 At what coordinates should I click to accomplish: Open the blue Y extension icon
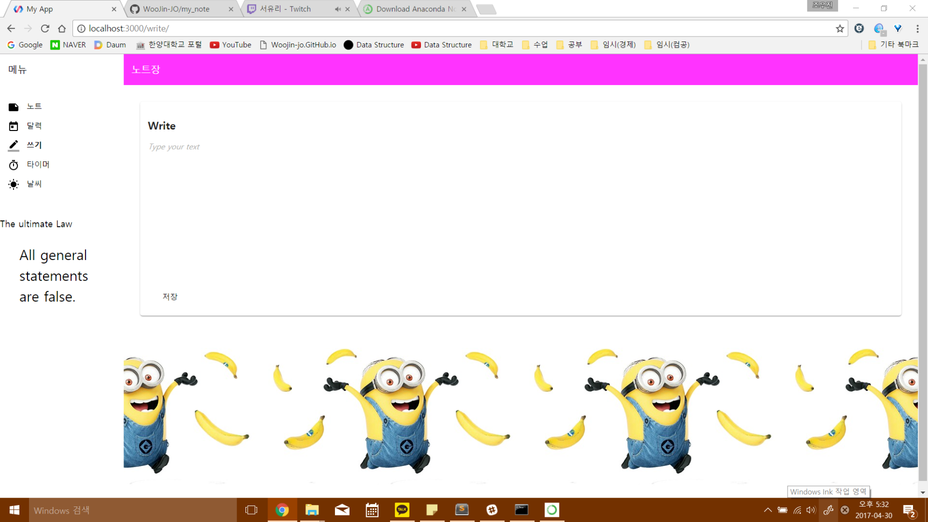pyautogui.click(x=898, y=28)
